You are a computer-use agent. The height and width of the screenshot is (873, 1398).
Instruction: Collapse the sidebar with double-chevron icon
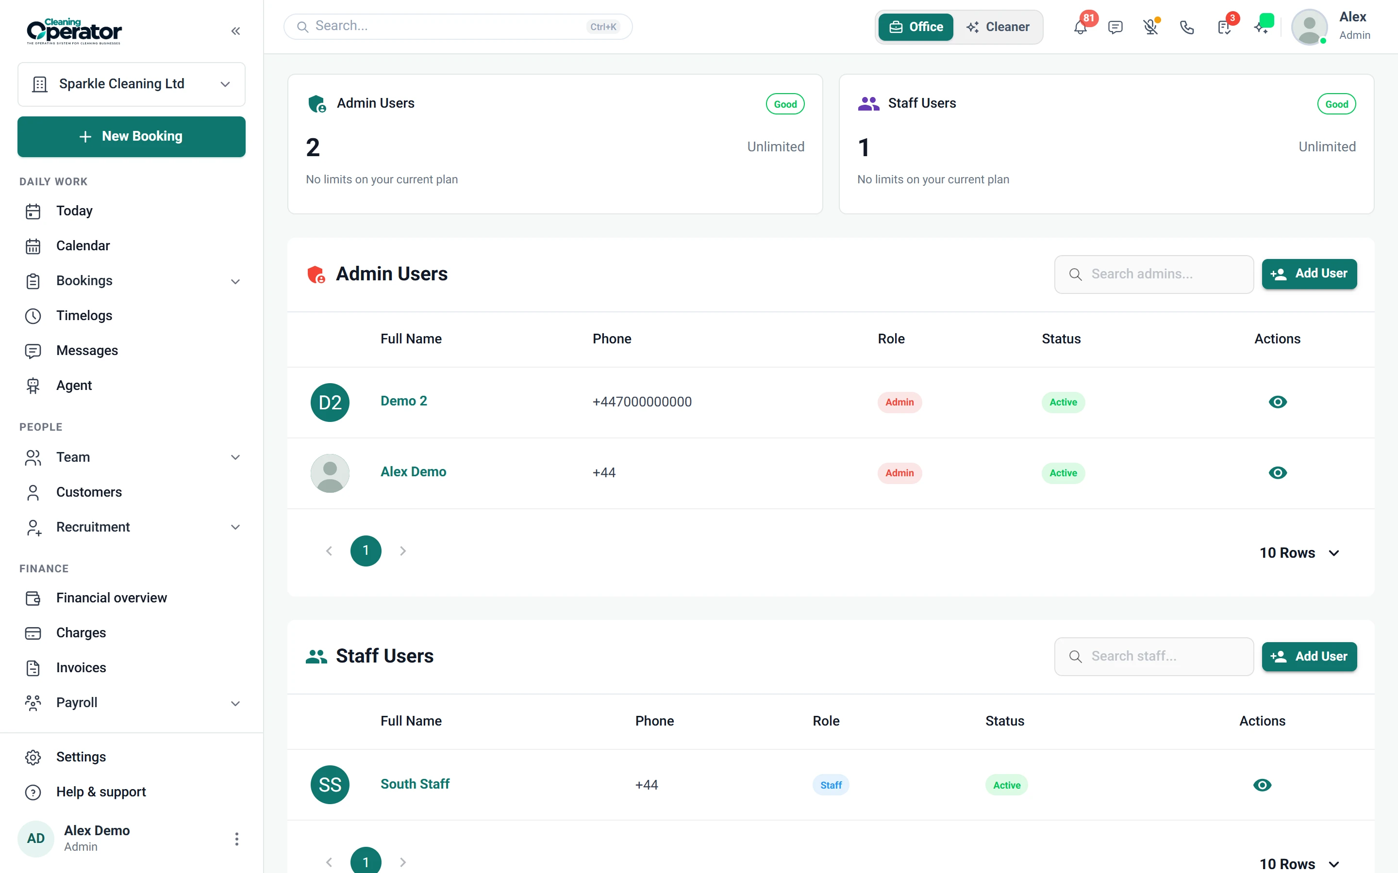235,31
